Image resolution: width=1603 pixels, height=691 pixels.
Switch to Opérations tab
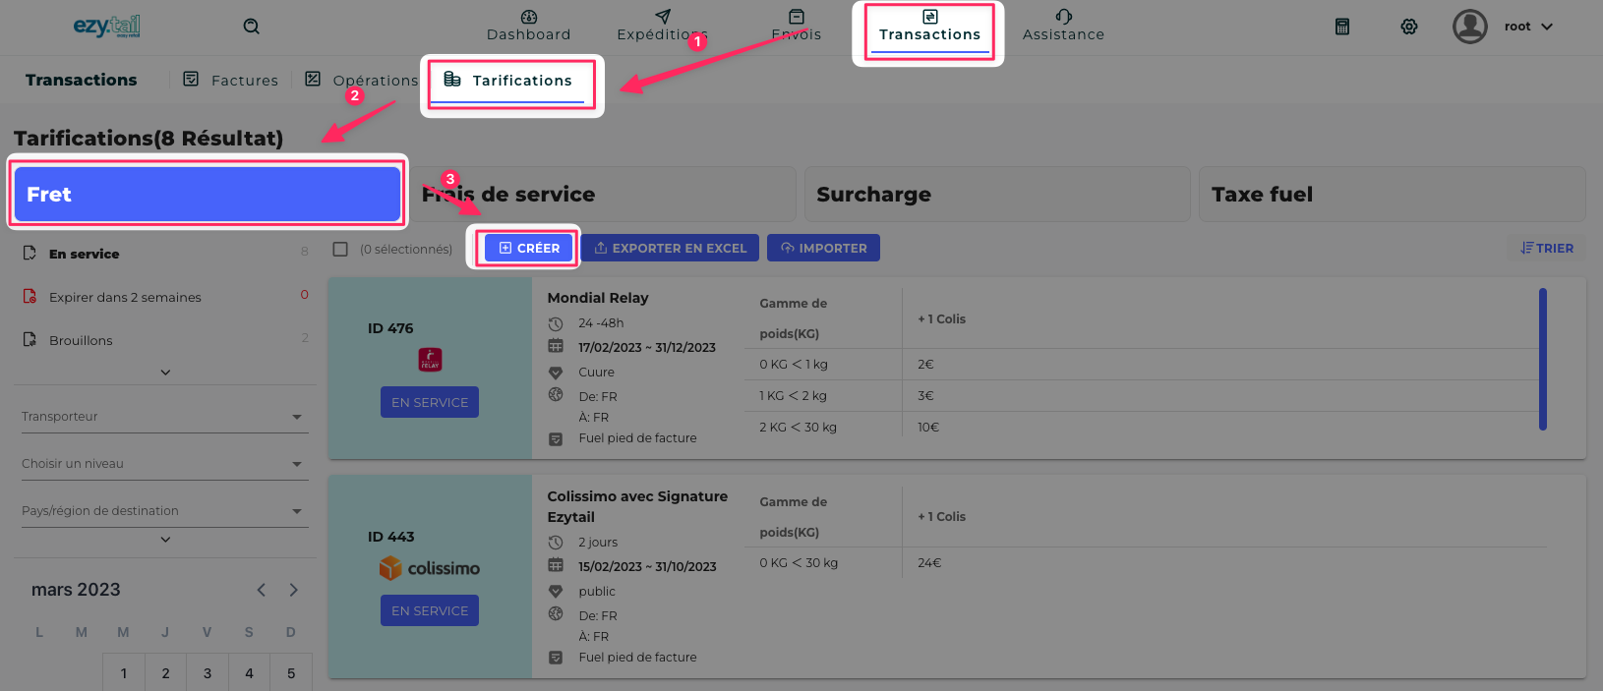[x=361, y=80]
